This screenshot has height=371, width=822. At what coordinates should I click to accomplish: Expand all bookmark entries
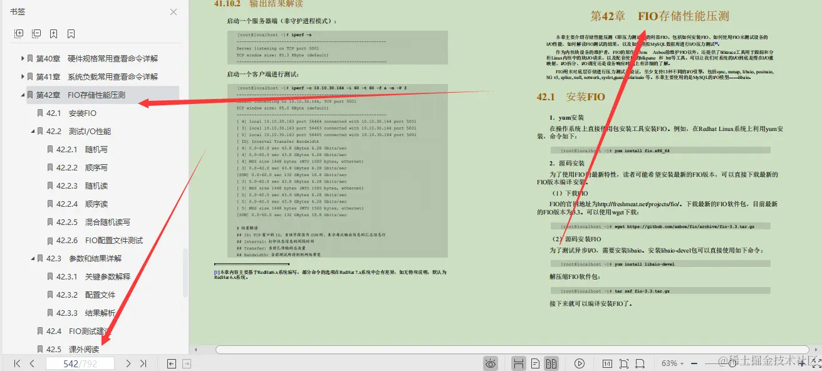pyautogui.click(x=18, y=33)
